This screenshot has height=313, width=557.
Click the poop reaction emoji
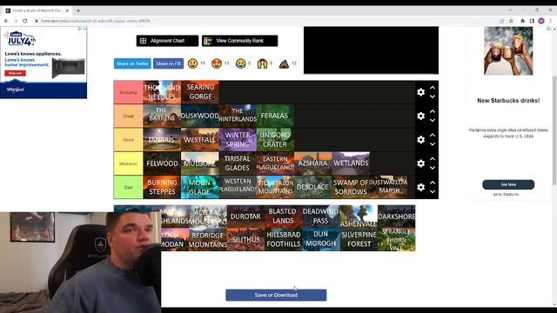(x=285, y=63)
